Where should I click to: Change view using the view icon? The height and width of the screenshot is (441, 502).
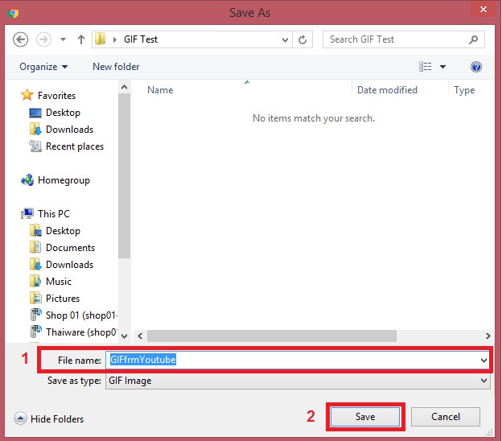tap(425, 67)
